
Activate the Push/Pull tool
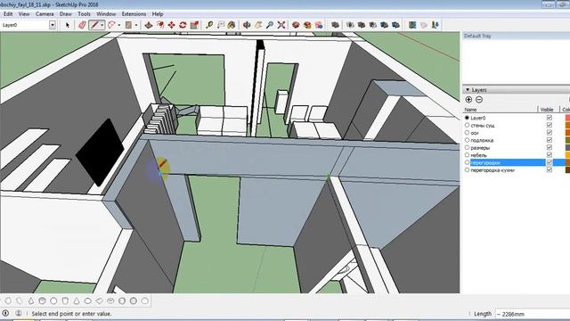[149, 25]
